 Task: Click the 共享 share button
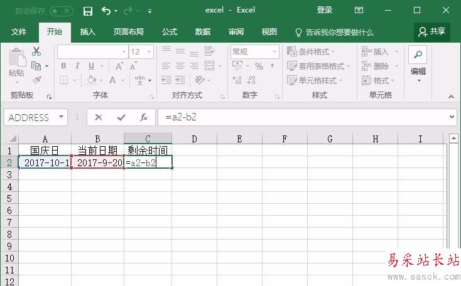pyautogui.click(x=432, y=31)
